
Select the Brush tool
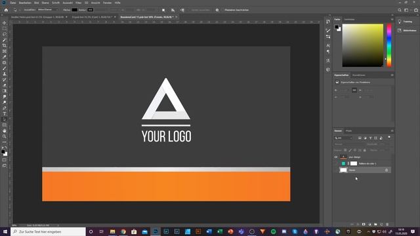coord(5,68)
